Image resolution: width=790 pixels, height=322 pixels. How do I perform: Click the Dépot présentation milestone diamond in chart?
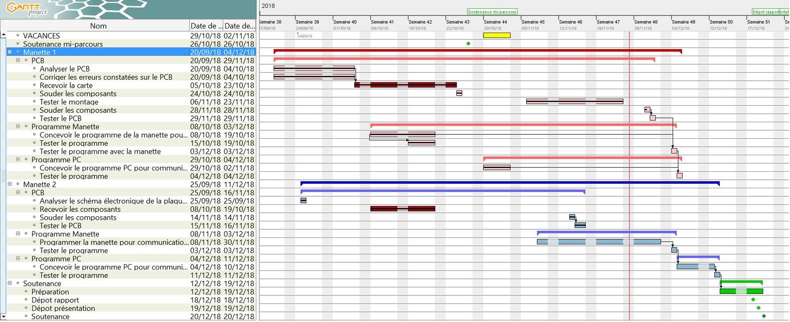click(x=758, y=308)
